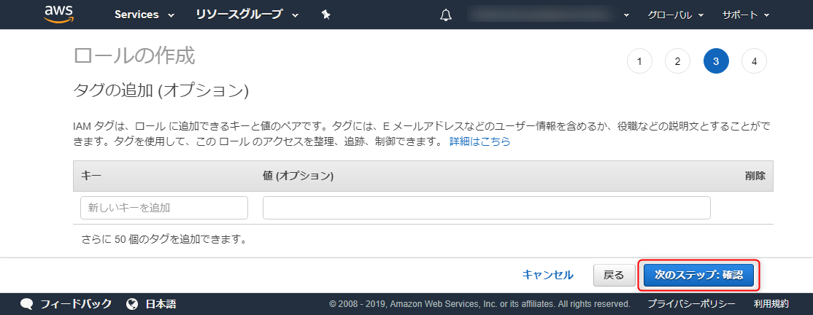Click the 戻る button
Screen dimensions: 813x315
pos(614,275)
